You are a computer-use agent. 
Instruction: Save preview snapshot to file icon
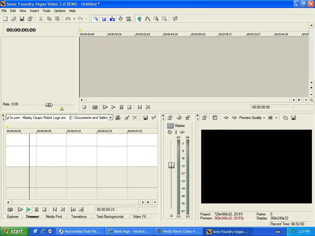(293, 118)
